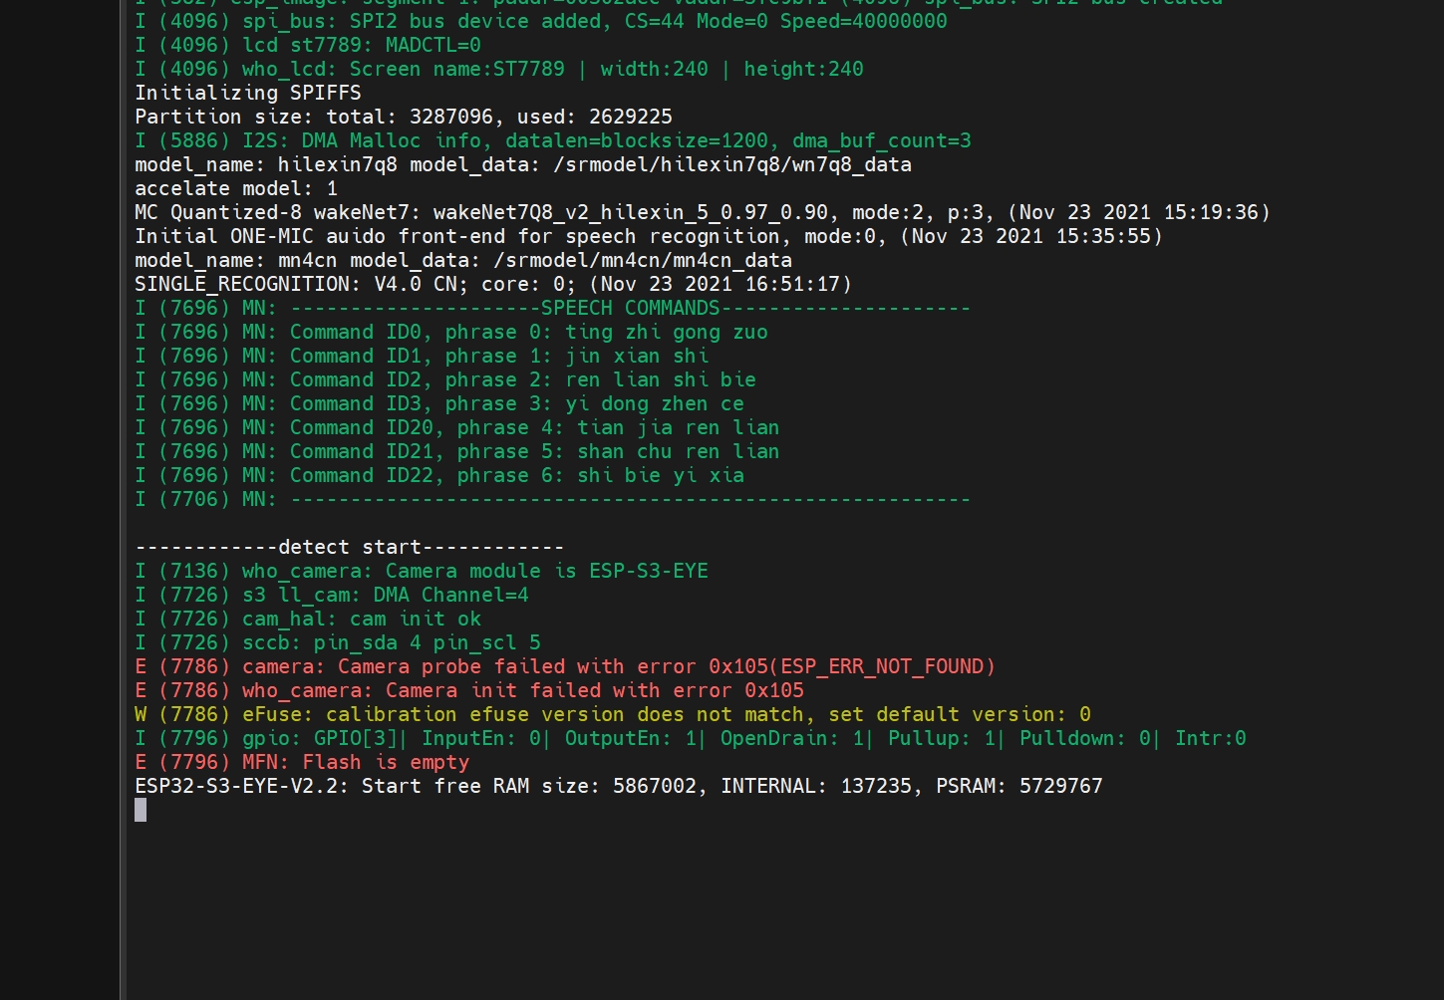This screenshot has width=1444, height=1000.
Task: Click 'Initial ONE-MIC auido front-end' line
Action: pos(649,236)
